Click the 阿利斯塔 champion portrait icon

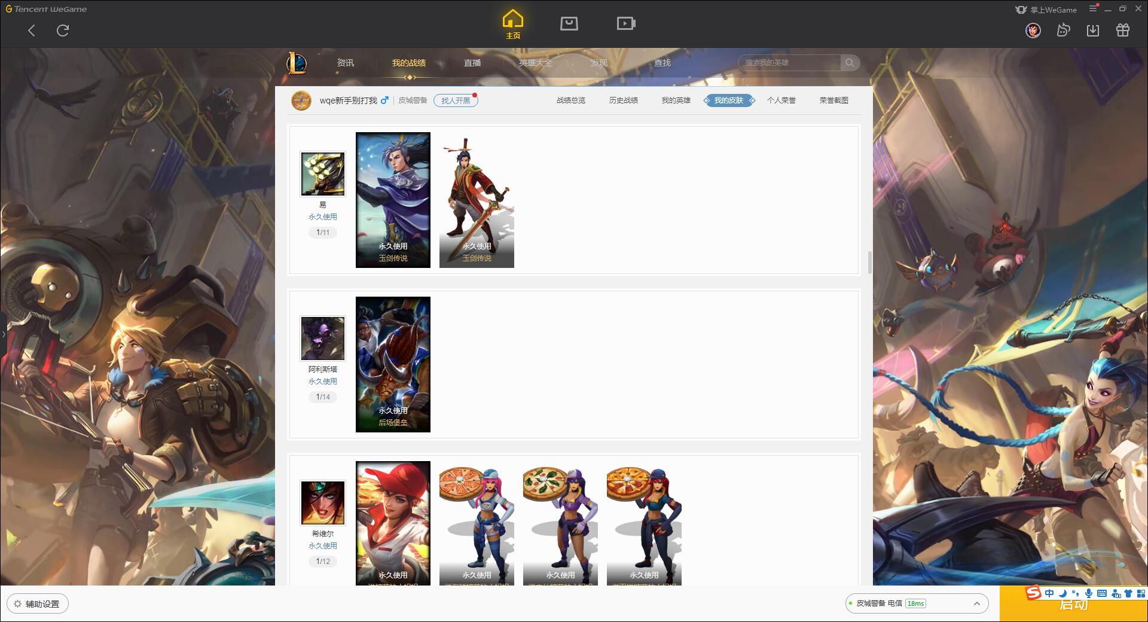coord(323,339)
